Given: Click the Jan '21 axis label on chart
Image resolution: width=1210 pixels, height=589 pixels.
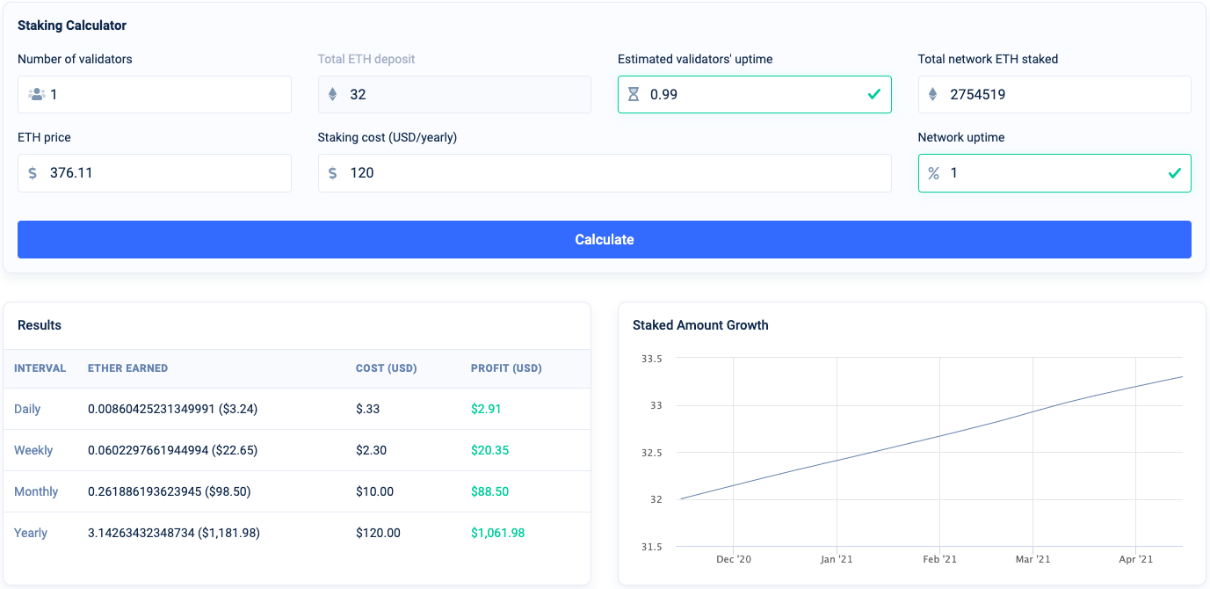Looking at the screenshot, I should [x=837, y=559].
